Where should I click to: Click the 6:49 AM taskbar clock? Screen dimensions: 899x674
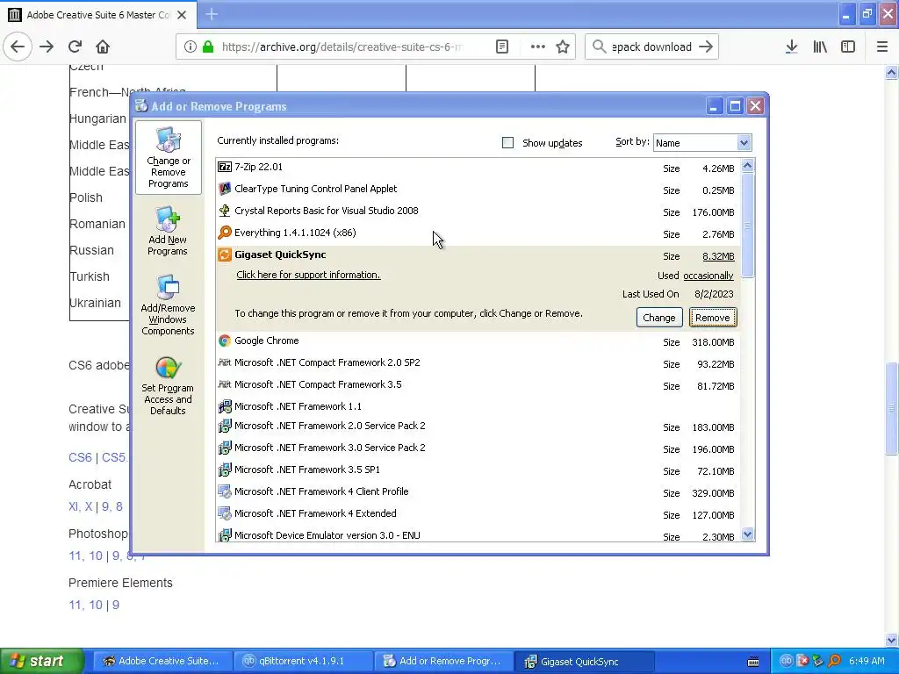tap(867, 661)
